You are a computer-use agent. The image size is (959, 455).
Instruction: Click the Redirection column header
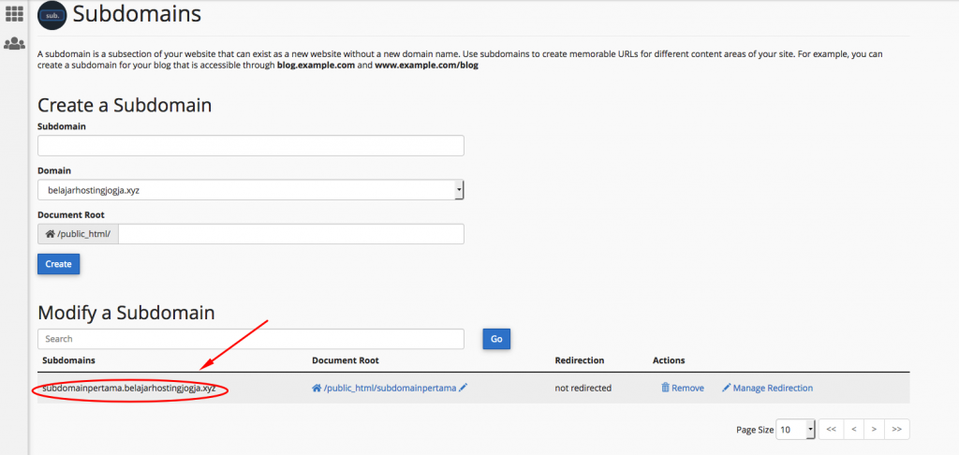point(579,360)
